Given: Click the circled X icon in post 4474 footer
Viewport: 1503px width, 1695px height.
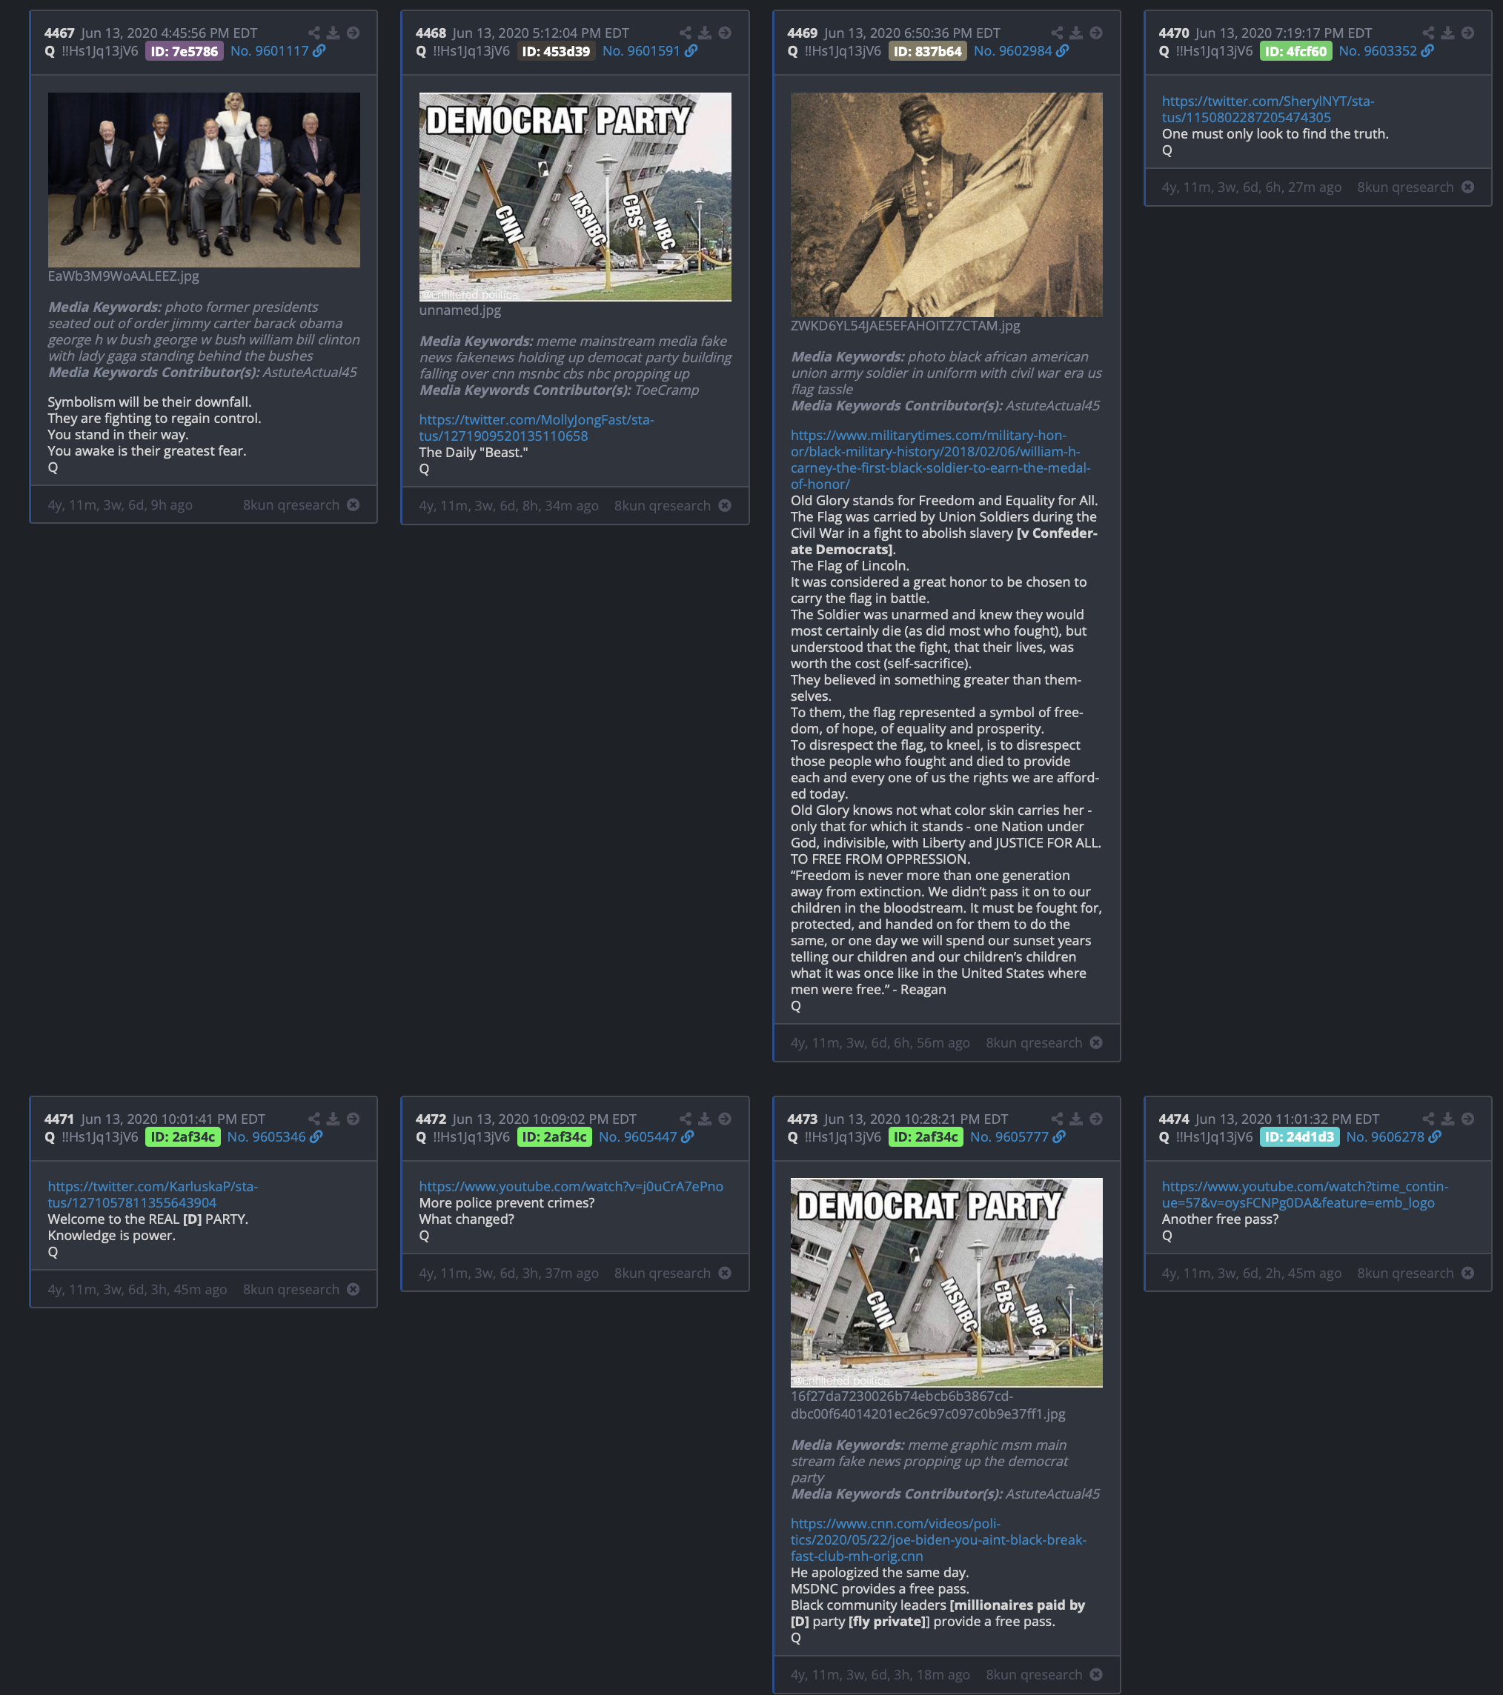Looking at the screenshot, I should pyautogui.click(x=1468, y=1273).
